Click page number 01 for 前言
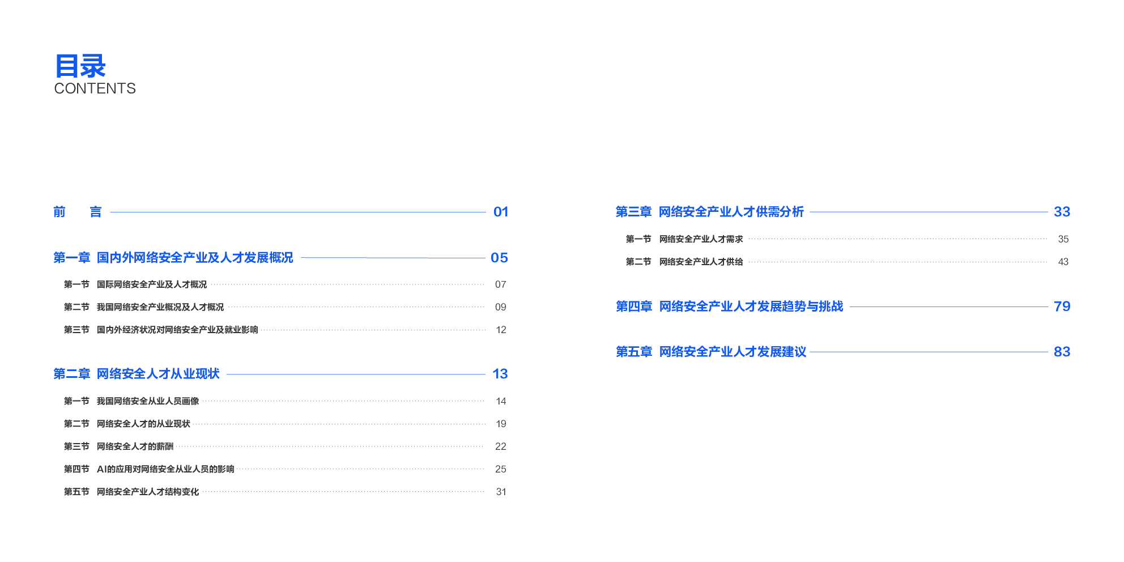 point(501,212)
